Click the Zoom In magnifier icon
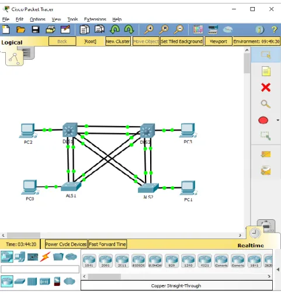Viewport: 281px width, 293px height. coord(149,29)
